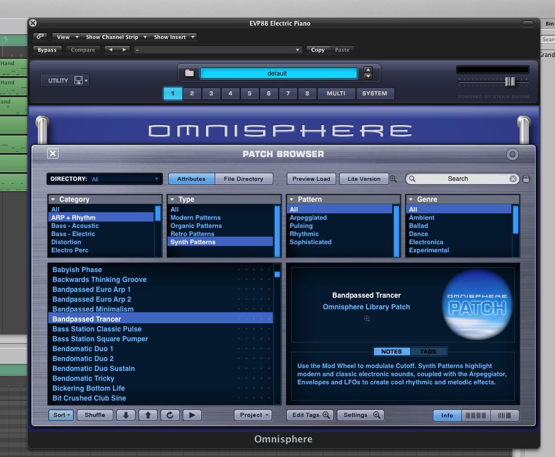
Task: Open the View dropdown menu
Action: click(x=67, y=37)
